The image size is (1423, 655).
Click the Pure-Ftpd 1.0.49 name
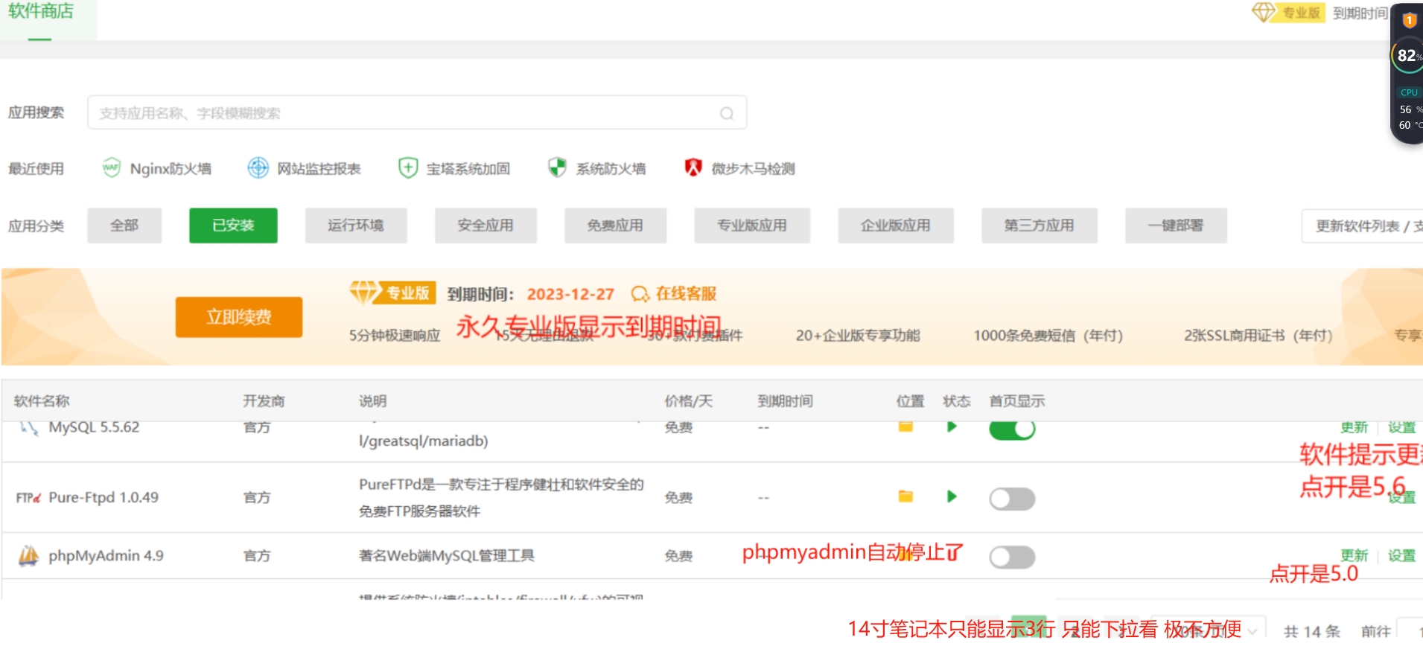pyautogui.click(x=104, y=497)
